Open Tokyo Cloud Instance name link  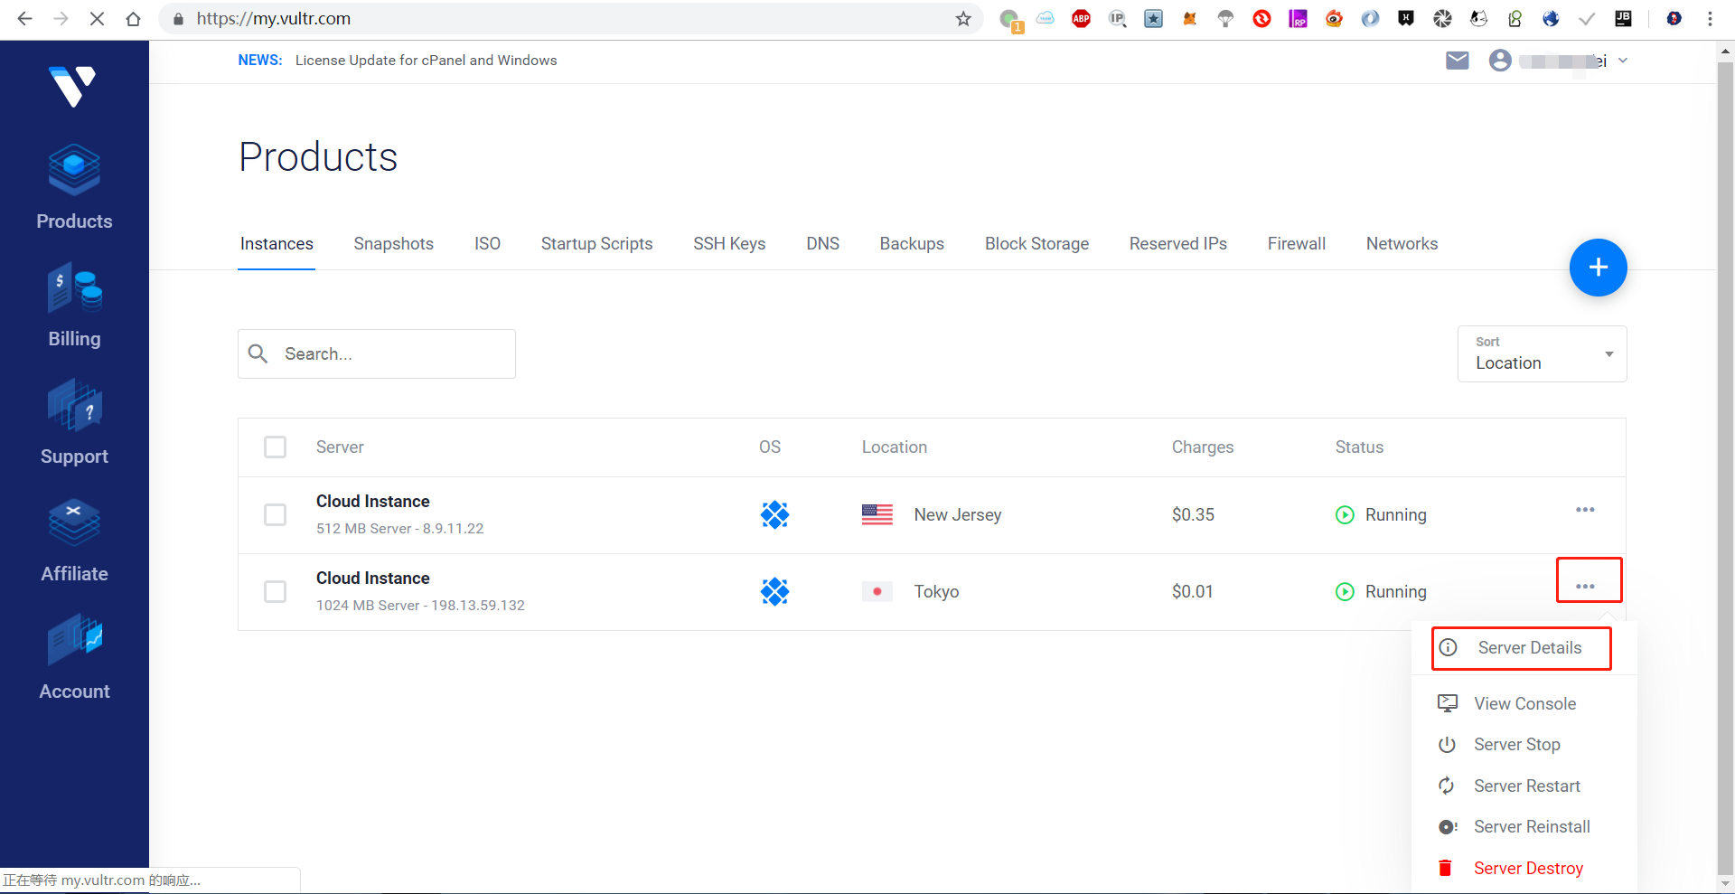[x=372, y=579]
